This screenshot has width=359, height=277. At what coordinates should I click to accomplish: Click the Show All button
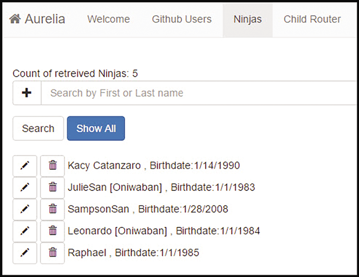96,128
